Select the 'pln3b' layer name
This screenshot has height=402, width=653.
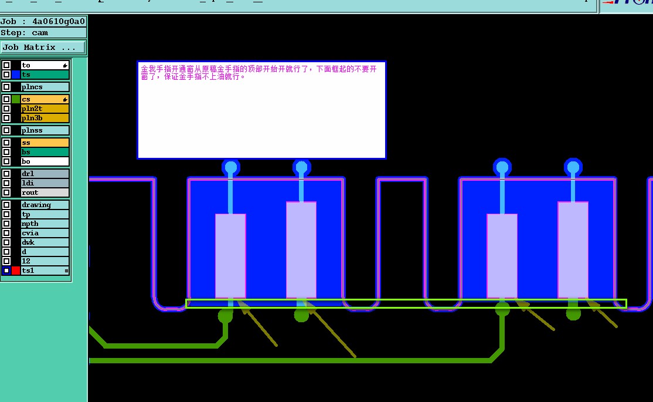tap(45, 118)
